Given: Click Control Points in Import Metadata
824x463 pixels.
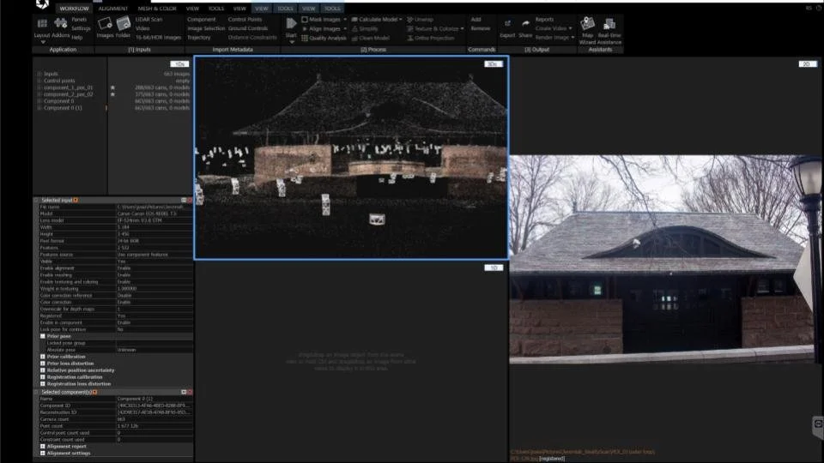Looking at the screenshot, I should pyautogui.click(x=245, y=20).
